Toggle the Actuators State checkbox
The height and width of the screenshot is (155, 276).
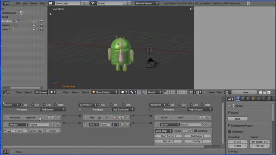[x=202, y=105]
